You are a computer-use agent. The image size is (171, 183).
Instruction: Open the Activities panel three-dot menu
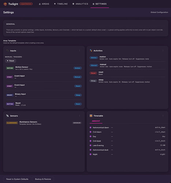(163, 51)
